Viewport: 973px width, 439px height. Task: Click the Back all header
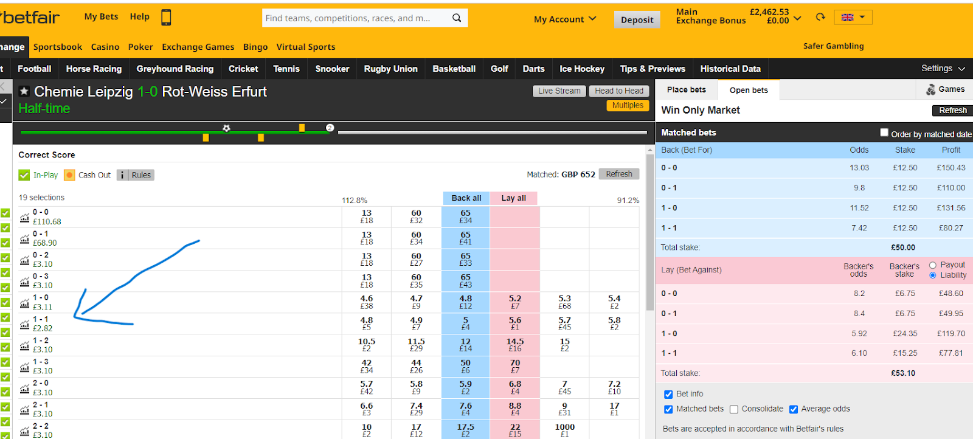[466, 198]
